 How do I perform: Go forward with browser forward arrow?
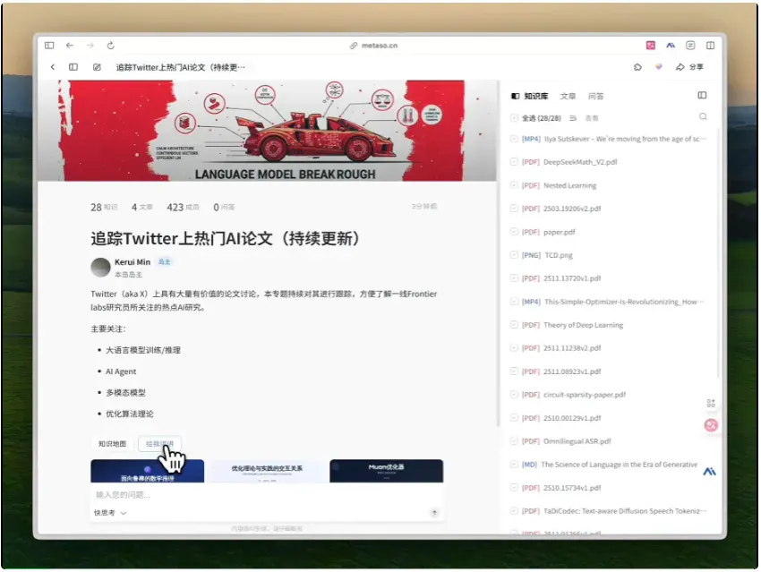(90, 45)
